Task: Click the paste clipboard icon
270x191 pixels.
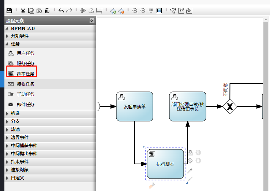Action: 39,11
